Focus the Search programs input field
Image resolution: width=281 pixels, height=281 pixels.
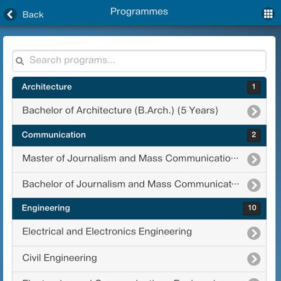(139, 61)
